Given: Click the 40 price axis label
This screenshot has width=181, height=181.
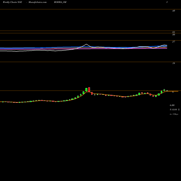Looking at the screenshot, I should click(x=173, y=11).
